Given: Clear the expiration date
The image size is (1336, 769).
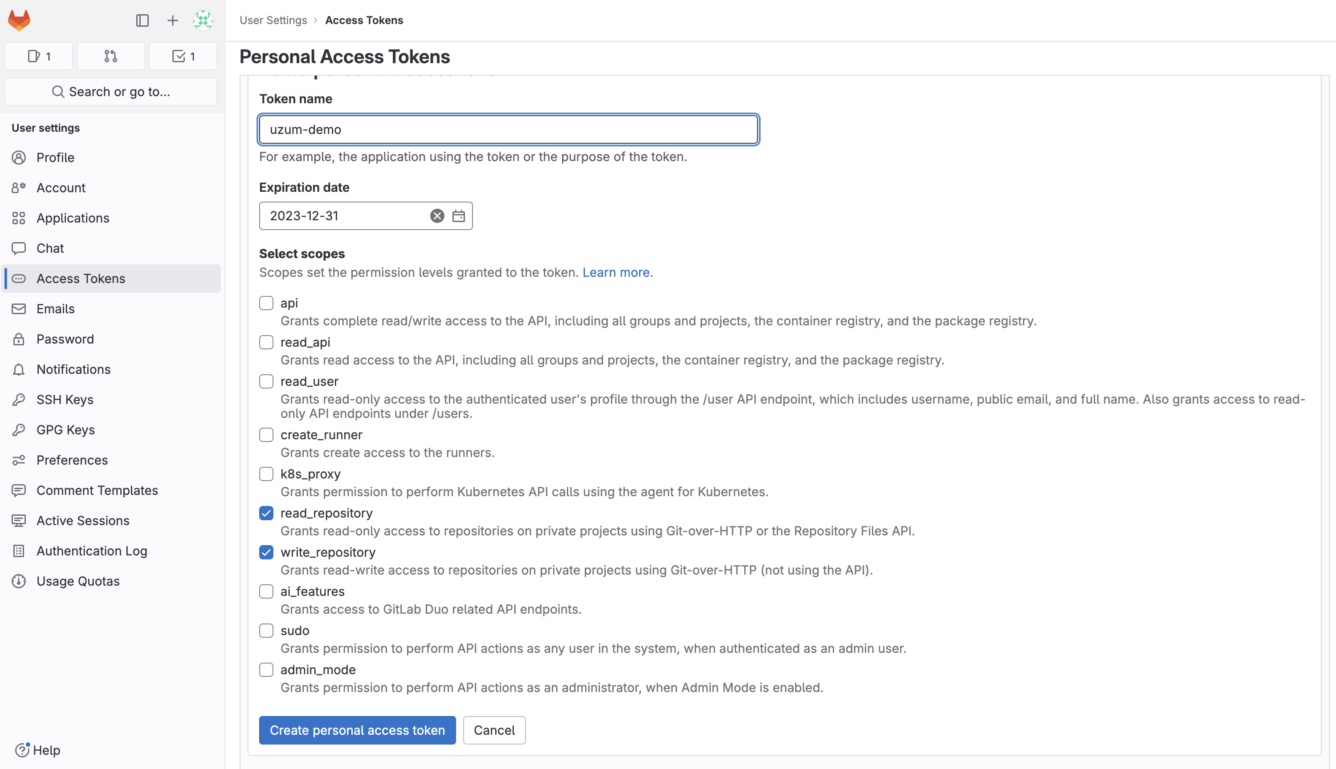Looking at the screenshot, I should (436, 215).
